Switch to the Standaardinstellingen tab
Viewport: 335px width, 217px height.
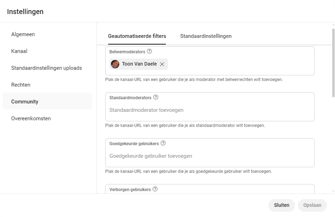pyautogui.click(x=206, y=36)
